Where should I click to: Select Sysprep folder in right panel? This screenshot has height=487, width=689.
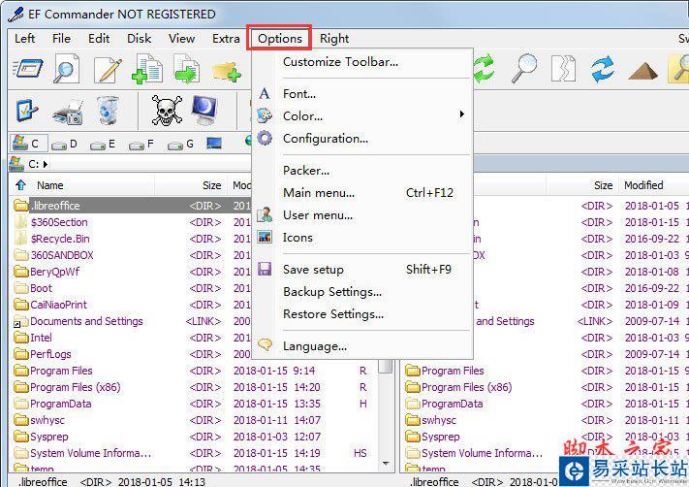tap(440, 437)
